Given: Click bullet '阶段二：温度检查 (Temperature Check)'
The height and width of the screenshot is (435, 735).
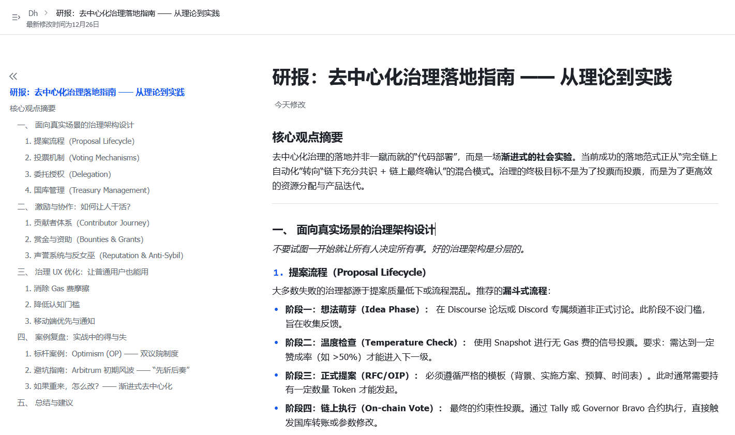Looking at the screenshot, I should [x=376, y=343].
